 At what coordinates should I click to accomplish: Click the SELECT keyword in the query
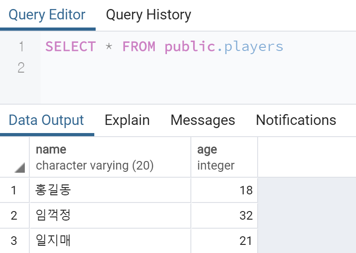(70, 46)
